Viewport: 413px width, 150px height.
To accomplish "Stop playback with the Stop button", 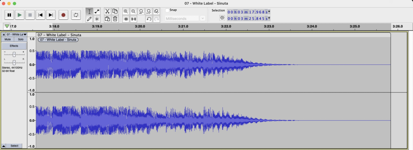I will click(x=30, y=15).
